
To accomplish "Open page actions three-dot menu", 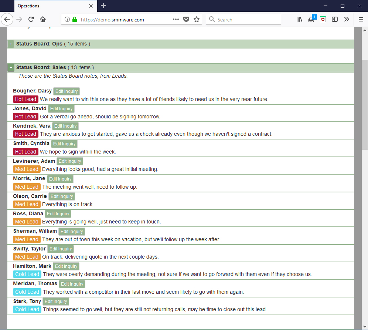I will click(176, 19).
